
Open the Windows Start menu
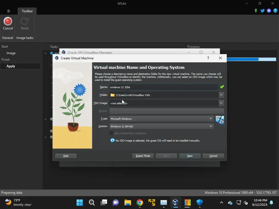coord(80,202)
